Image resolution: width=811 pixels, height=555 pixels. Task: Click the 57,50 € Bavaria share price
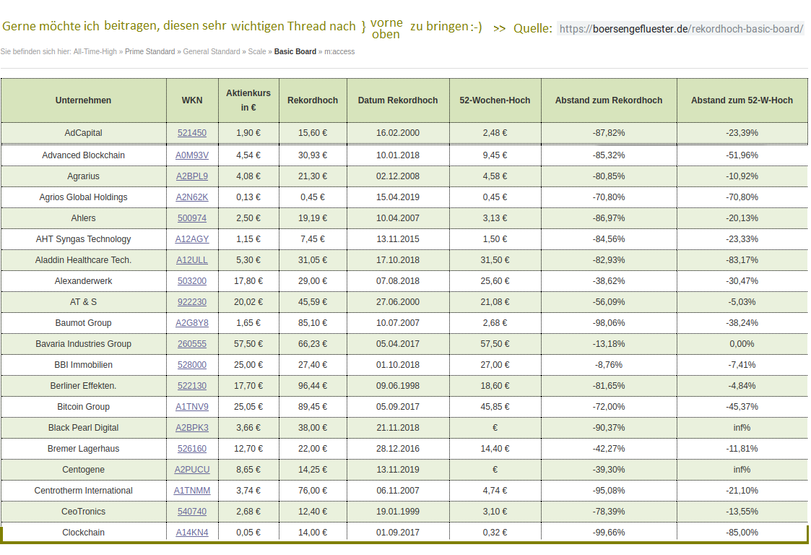[248, 344]
